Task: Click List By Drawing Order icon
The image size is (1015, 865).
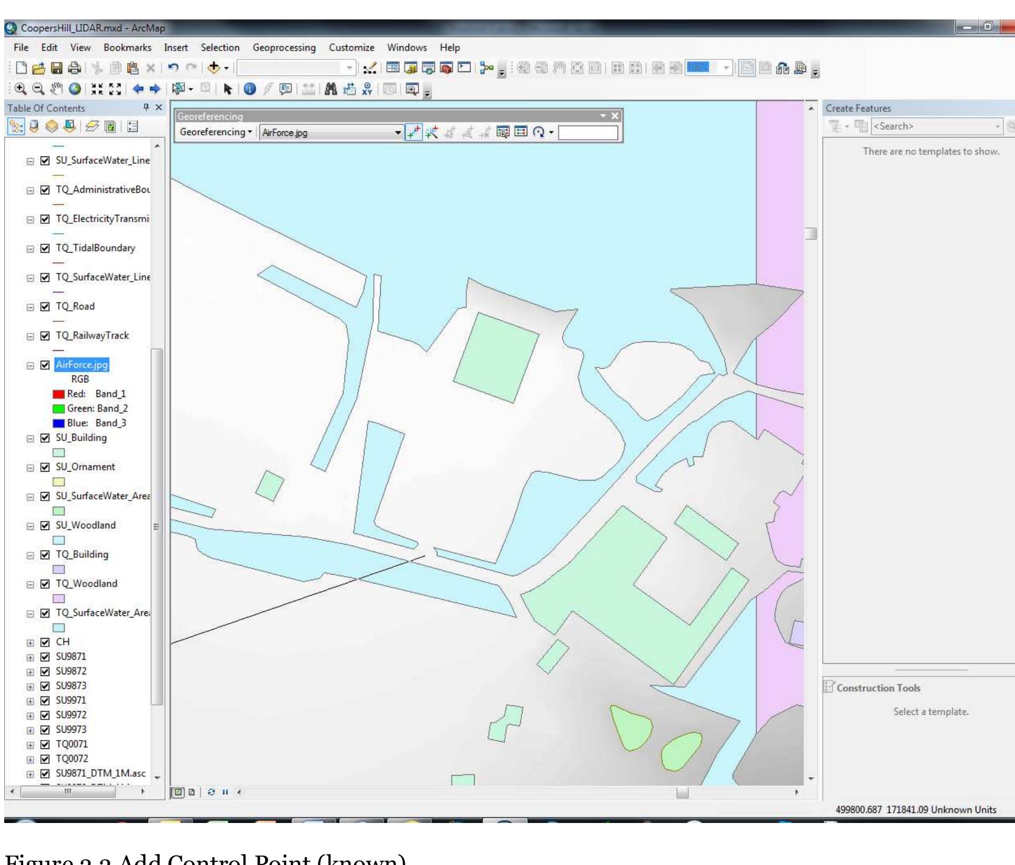Action: point(16,127)
